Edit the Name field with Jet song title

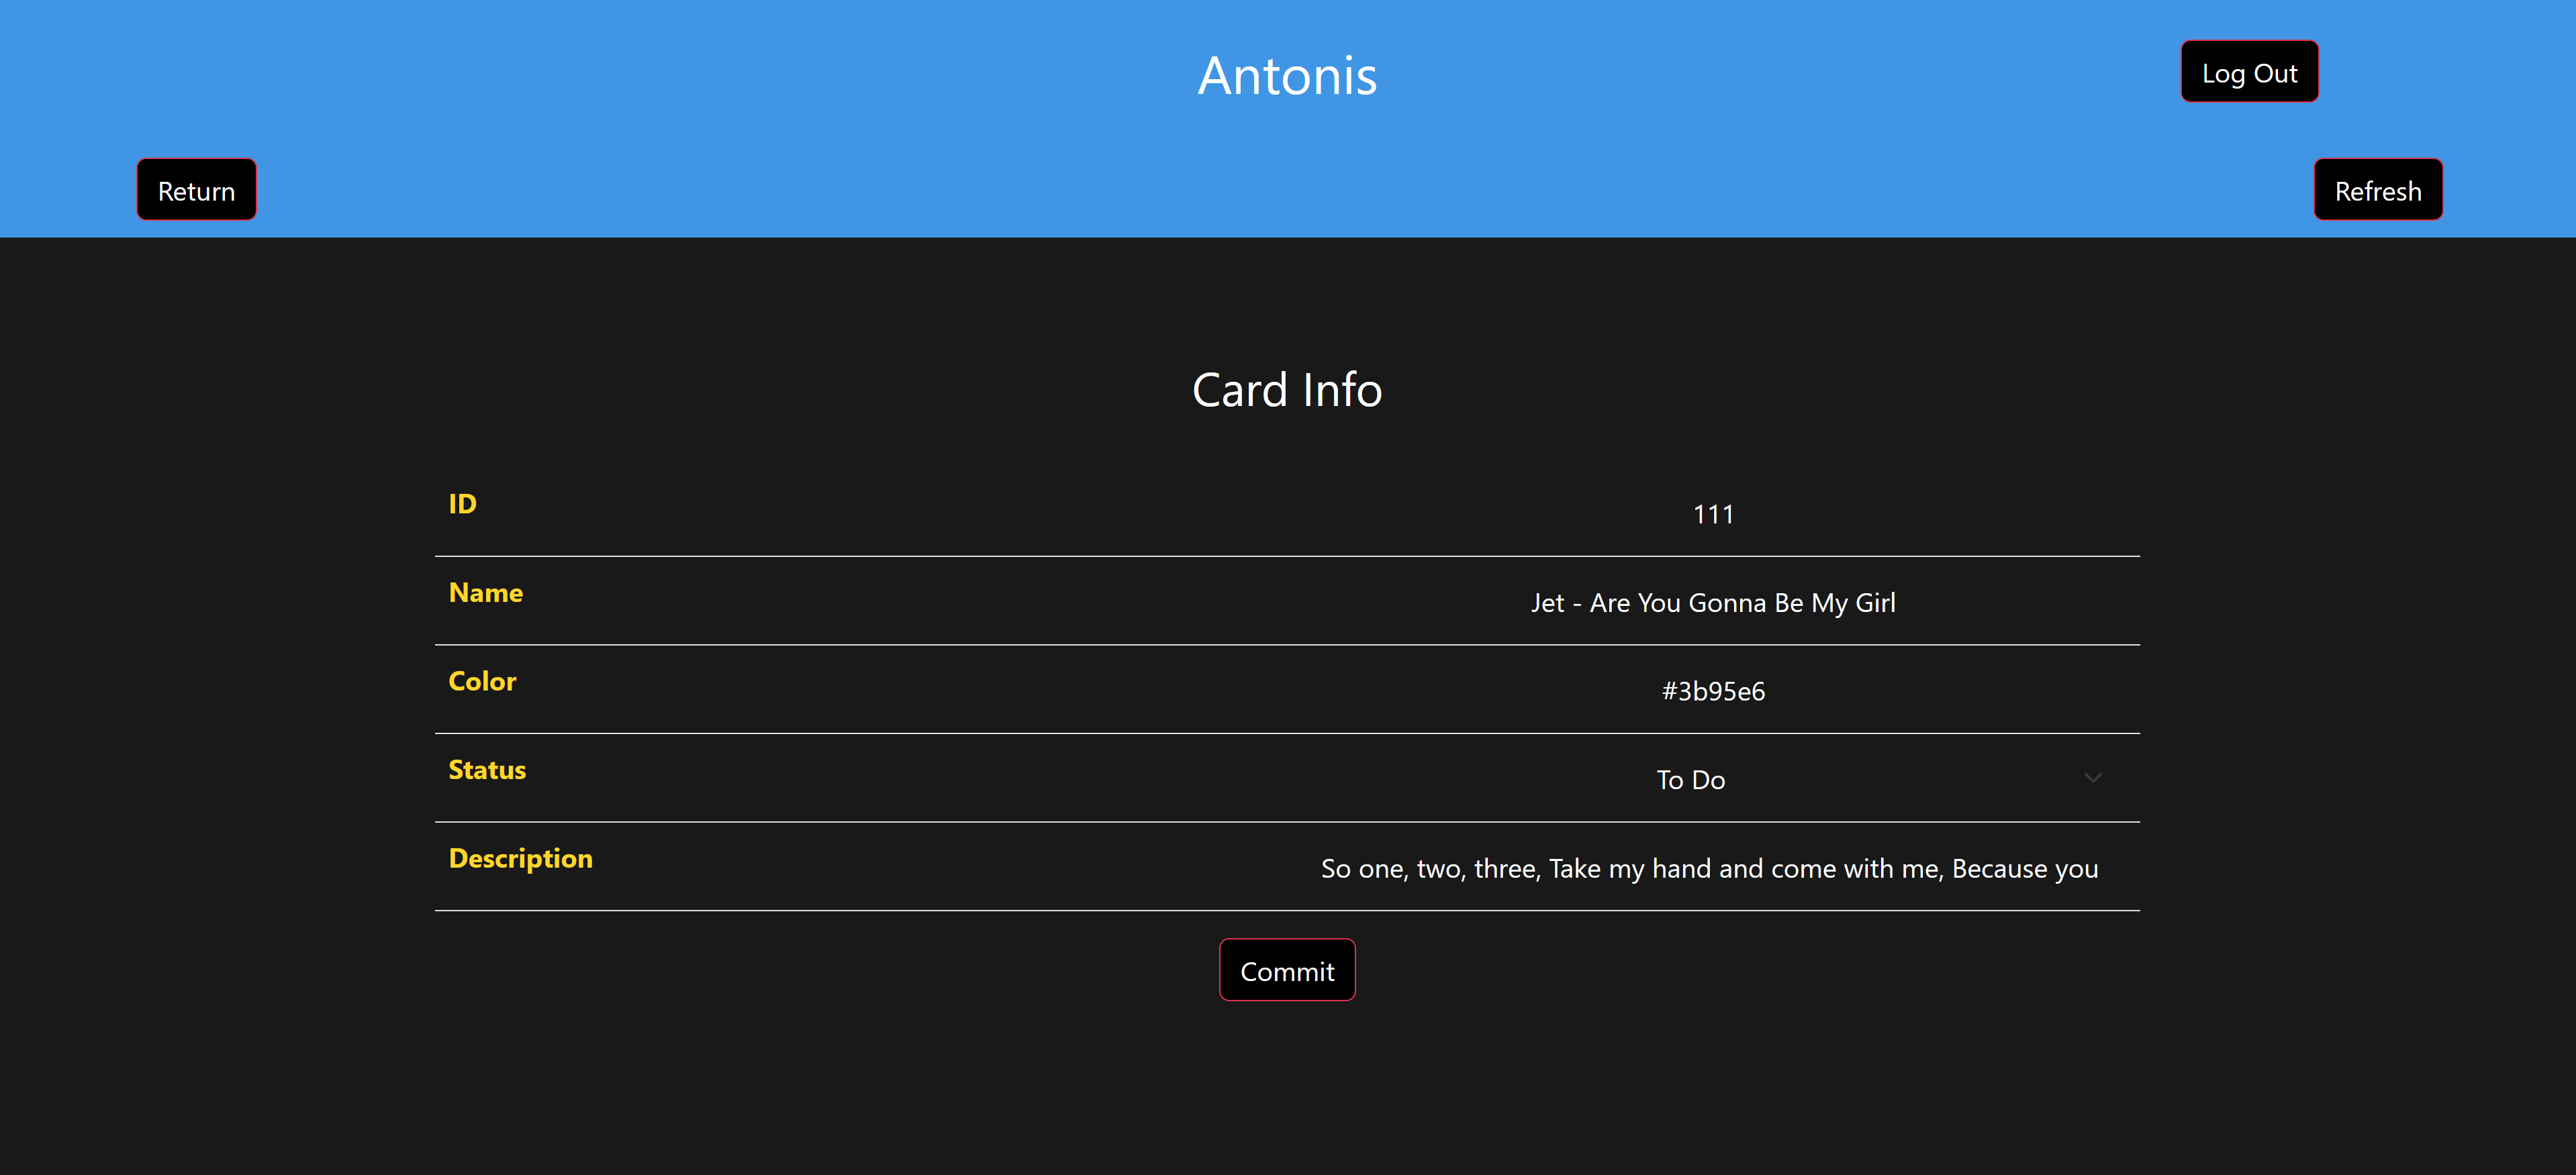(1713, 603)
